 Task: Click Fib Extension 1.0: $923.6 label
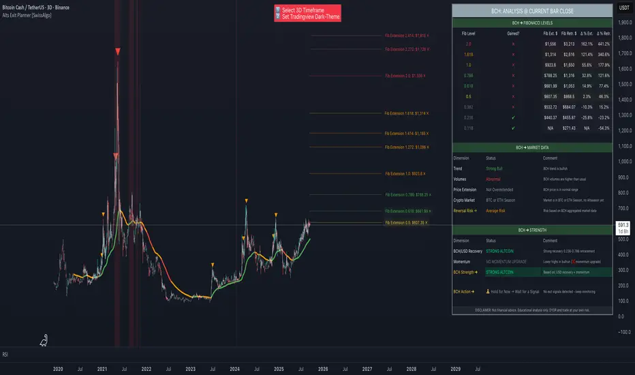click(x=405, y=173)
